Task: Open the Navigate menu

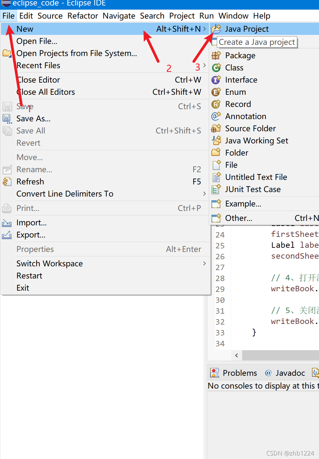Action: pyautogui.click(x=119, y=16)
